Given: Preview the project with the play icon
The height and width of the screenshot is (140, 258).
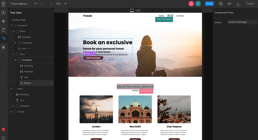Looking at the screenshot, I should pyautogui.click(x=221, y=4).
